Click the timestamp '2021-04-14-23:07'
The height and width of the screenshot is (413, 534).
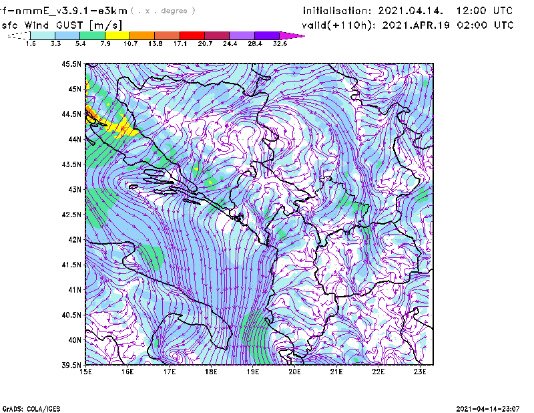point(488,409)
